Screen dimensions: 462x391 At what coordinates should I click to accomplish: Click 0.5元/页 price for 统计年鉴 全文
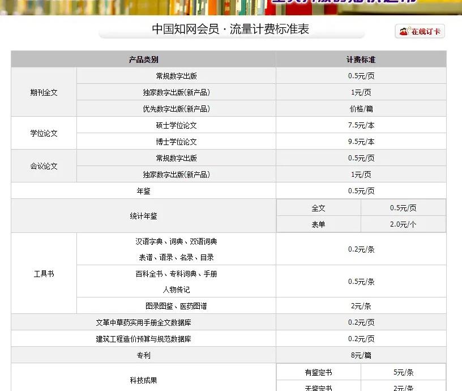403,208
